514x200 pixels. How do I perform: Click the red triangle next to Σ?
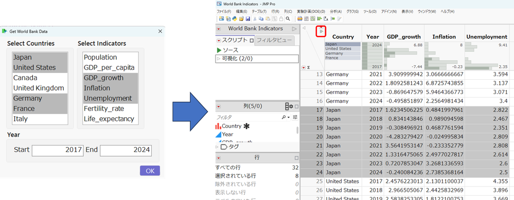coord(304,67)
